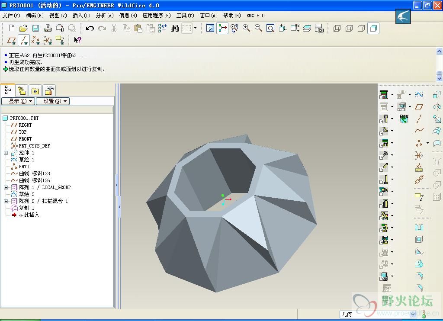
Task: Switch to the Folder Browser navigator tab
Action: point(22,91)
